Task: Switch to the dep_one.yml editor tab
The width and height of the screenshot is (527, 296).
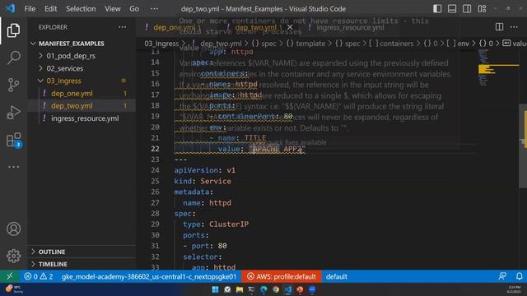Action: pos(174,27)
